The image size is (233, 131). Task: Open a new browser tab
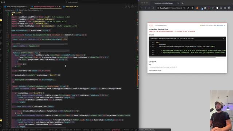183,3
